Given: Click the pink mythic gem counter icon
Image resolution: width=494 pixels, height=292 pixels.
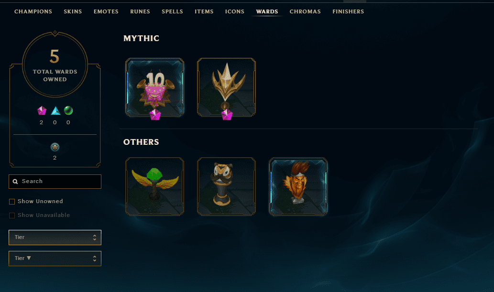Looking at the screenshot, I should [x=42, y=110].
